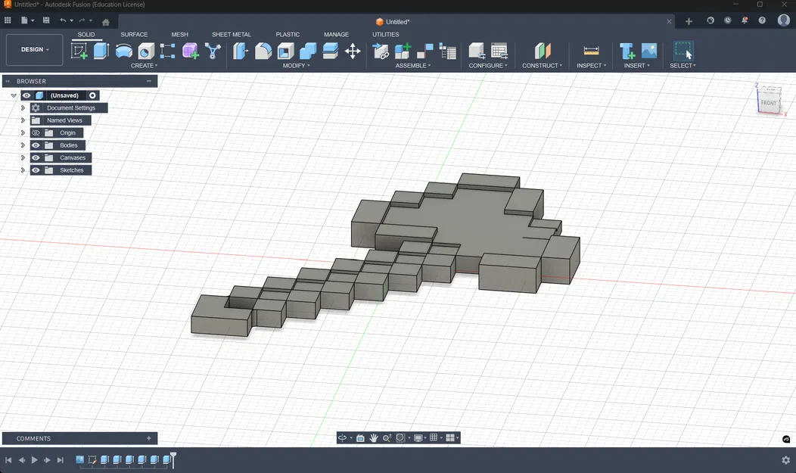Open the Hole tool
The image size is (796, 473).
click(145, 50)
